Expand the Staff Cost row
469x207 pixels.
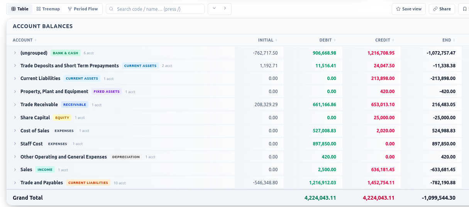coord(15,144)
